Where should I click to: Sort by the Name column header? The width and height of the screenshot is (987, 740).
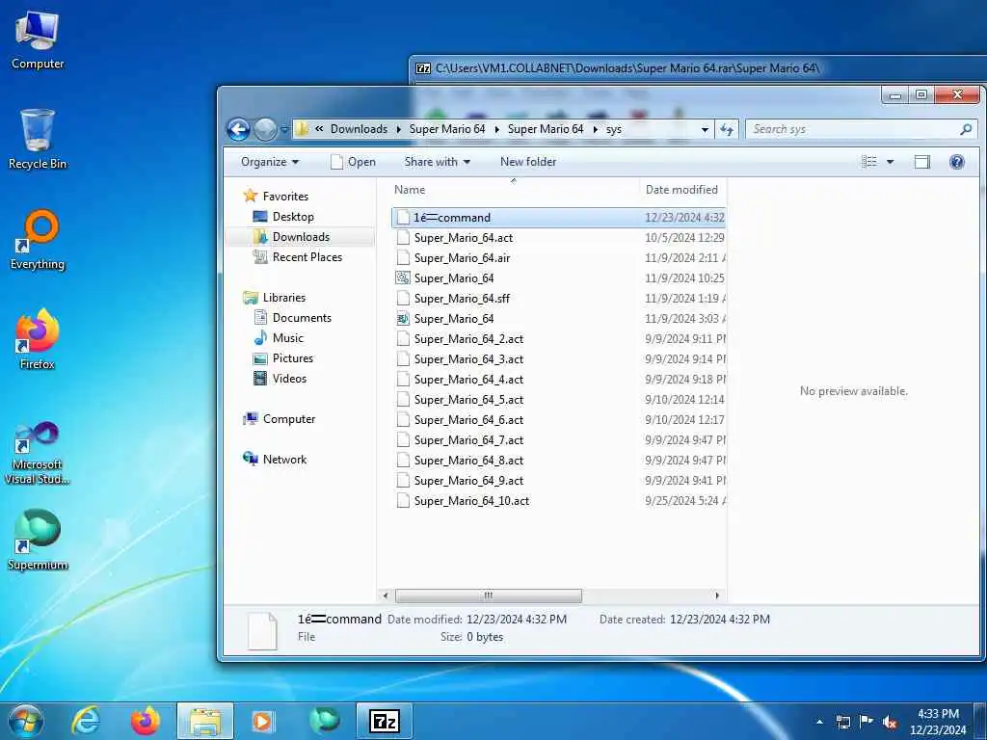pos(409,190)
